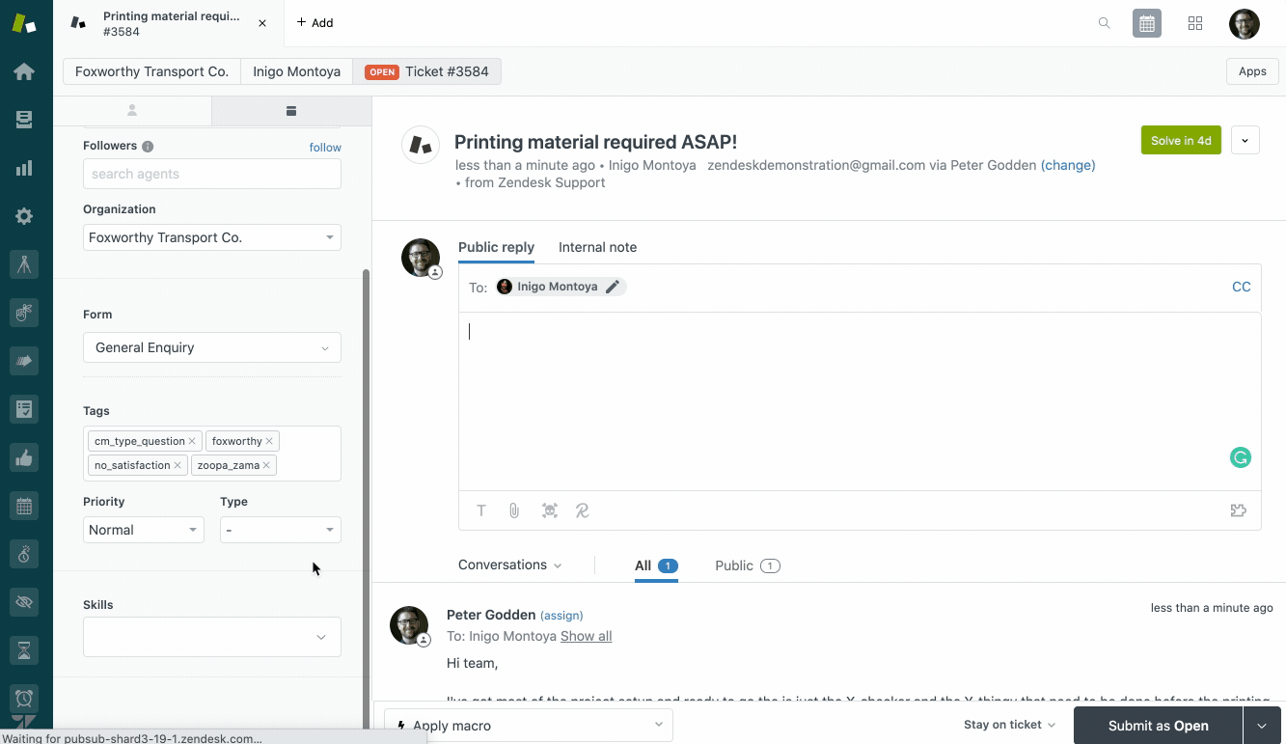
Task: Open search with the magnifier icon
Action: 1105,23
